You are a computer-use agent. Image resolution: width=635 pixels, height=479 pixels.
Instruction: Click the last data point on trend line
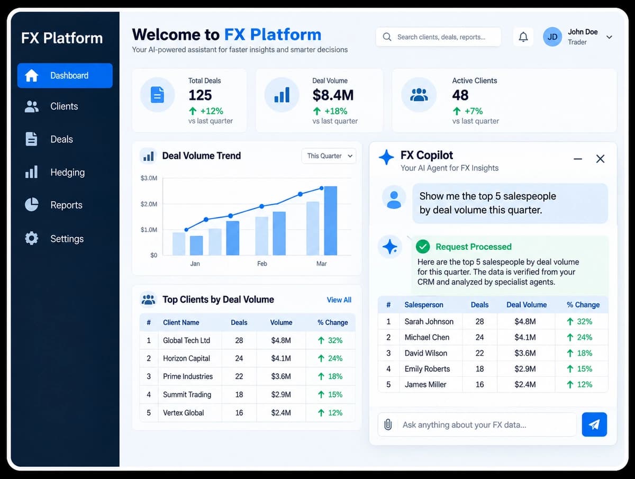(321, 188)
